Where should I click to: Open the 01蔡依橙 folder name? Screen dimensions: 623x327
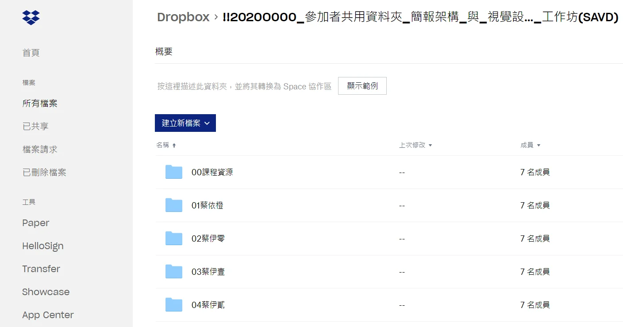point(207,205)
